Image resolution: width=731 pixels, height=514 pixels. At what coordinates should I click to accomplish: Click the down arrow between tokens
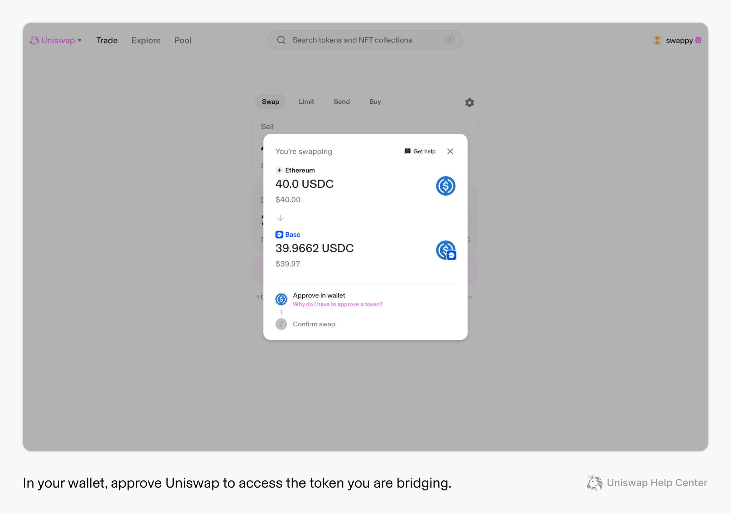(280, 218)
